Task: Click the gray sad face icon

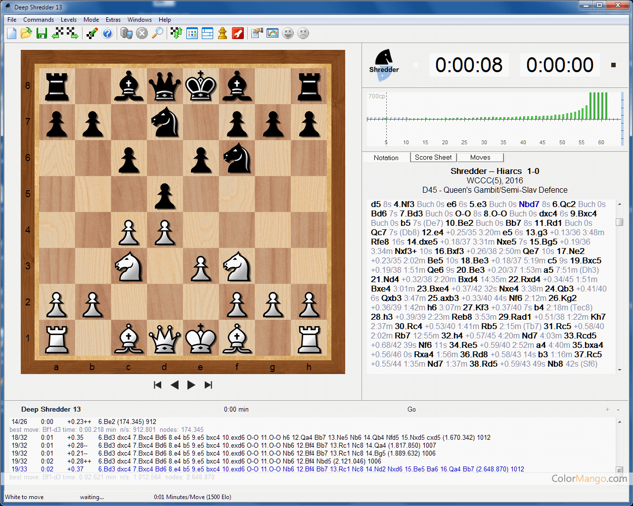Action: tap(303, 33)
